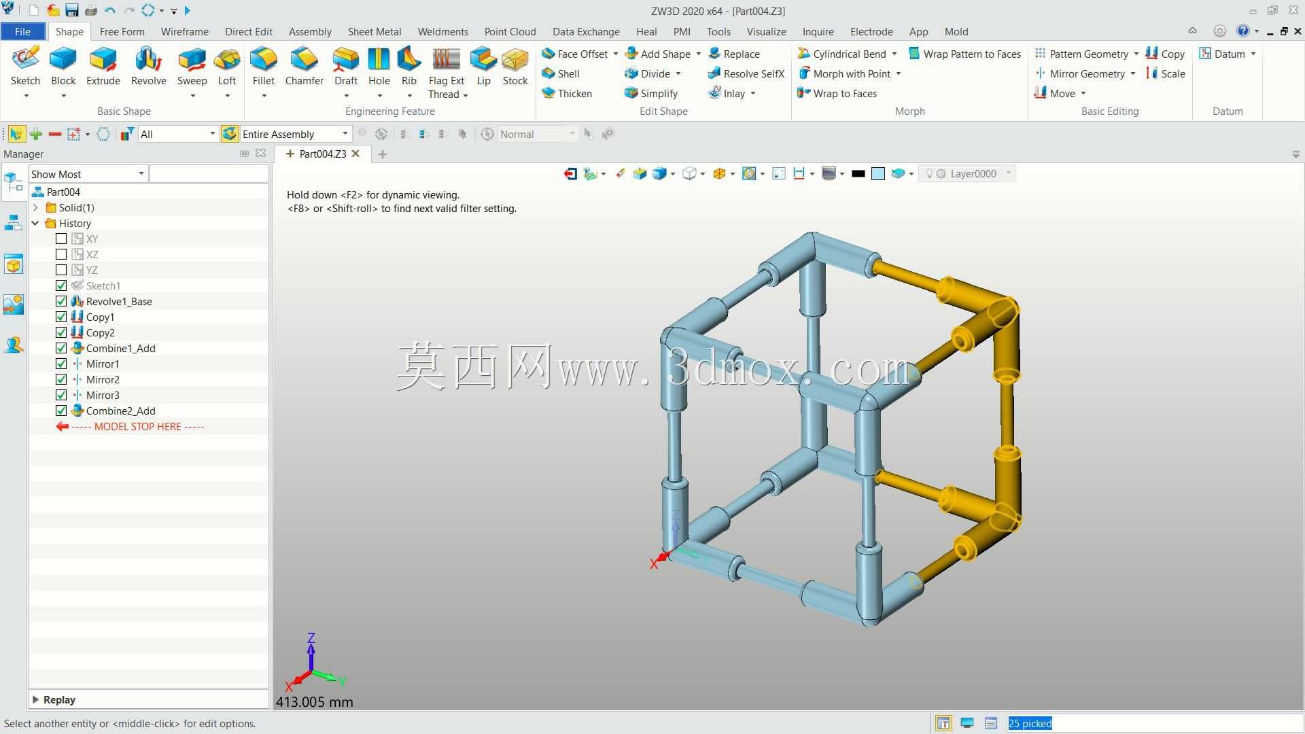Expand the Solid(1) tree node
Screen dimensions: 1305x734
click(35, 207)
